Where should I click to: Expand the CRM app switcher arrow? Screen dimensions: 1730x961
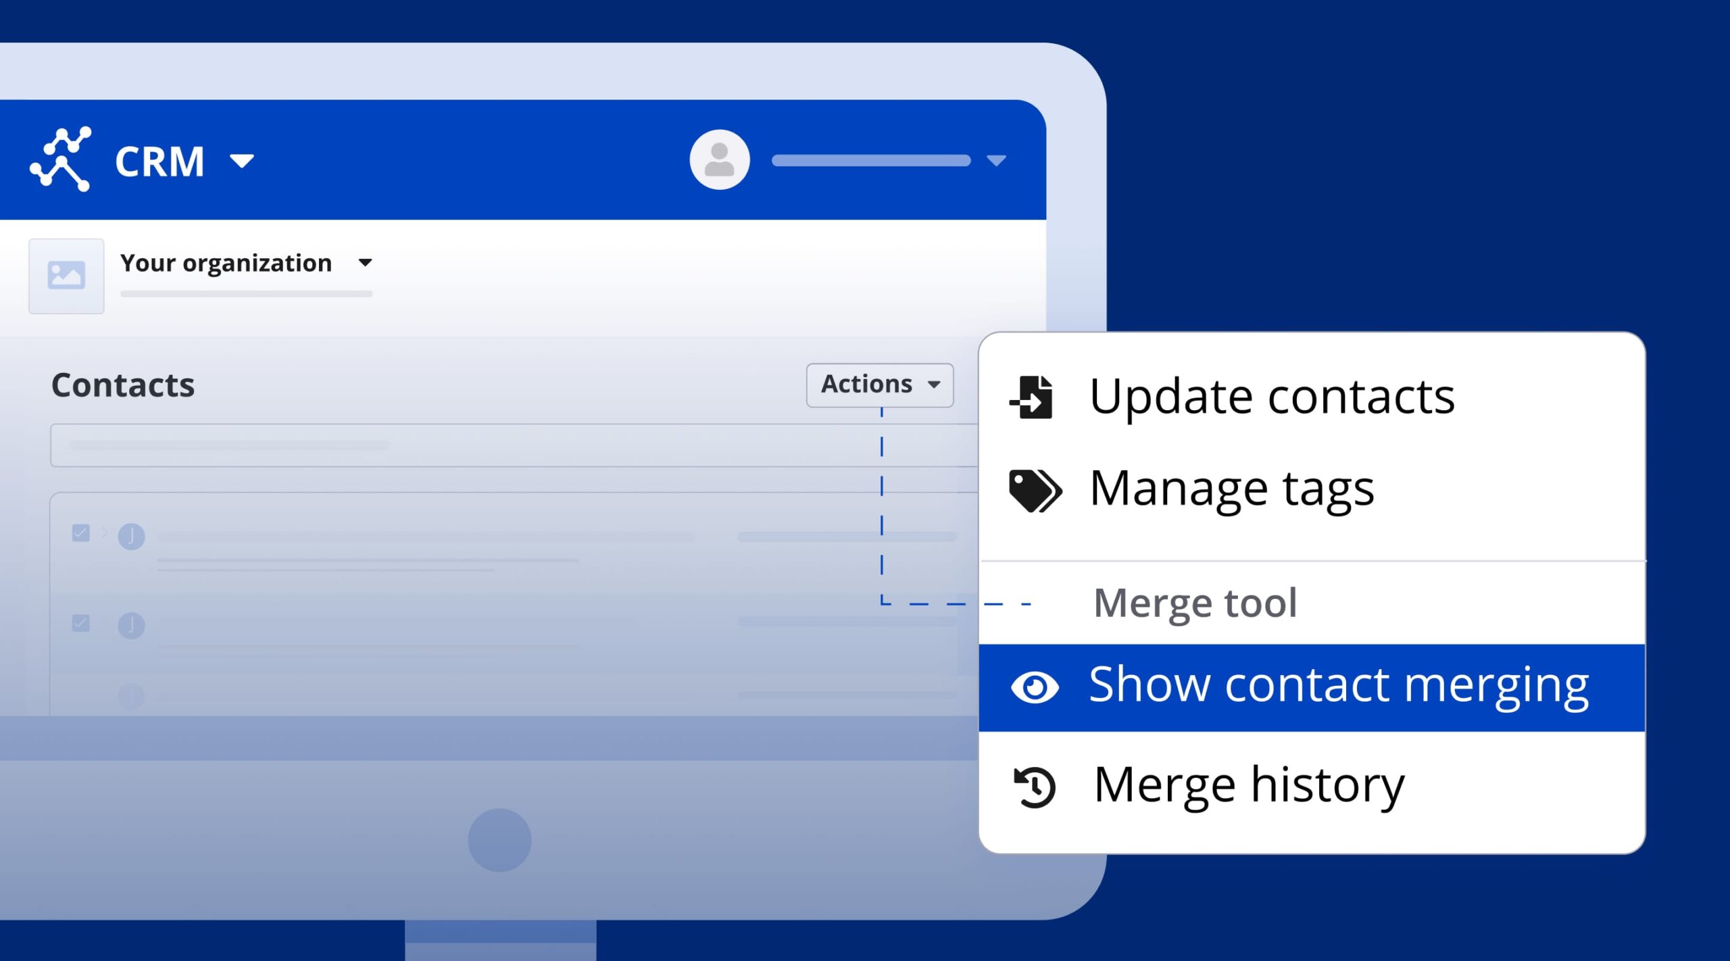click(241, 161)
